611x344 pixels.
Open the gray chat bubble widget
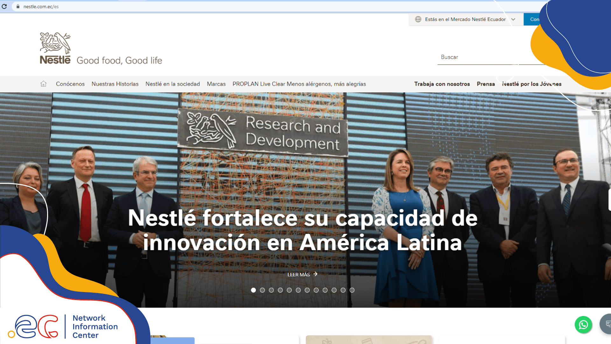click(x=606, y=324)
